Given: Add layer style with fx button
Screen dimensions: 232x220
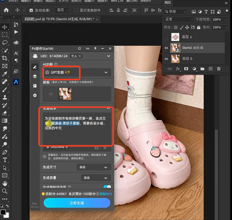Looking at the screenshot, I should pyautogui.click(x=178, y=69).
